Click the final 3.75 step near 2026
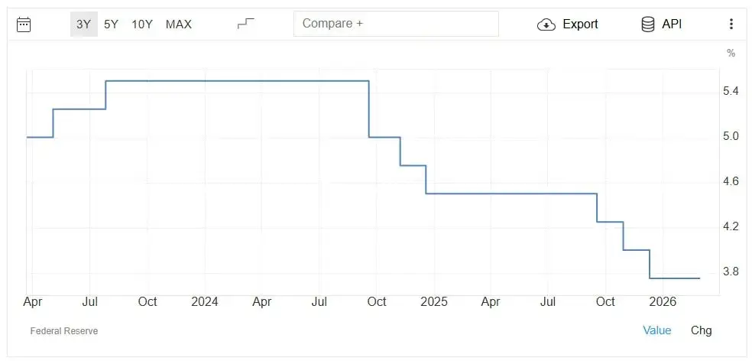 [x=674, y=278]
